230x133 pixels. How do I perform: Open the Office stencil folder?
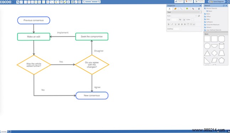207,17
